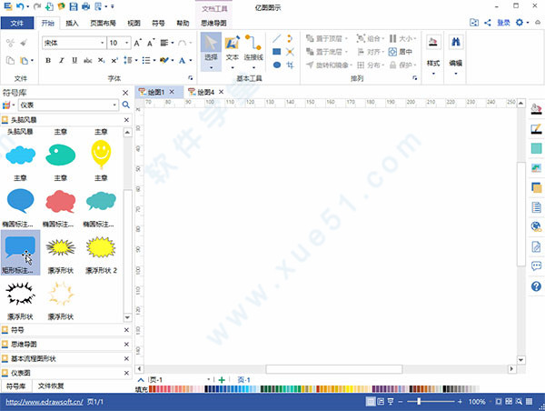Toggle Bold text formatting
This screenshot has height=411, width=545.
click(x=48, y=61)
